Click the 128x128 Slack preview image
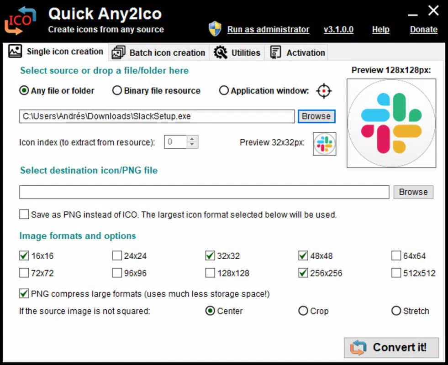Image resolution: width=448 pixels, height=365 pixels. (391, 123)
